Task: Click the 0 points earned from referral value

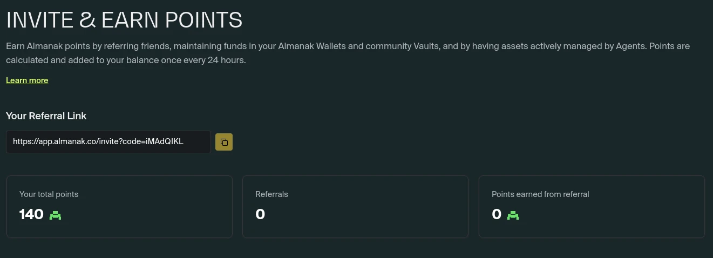Action: pos(497,215)
